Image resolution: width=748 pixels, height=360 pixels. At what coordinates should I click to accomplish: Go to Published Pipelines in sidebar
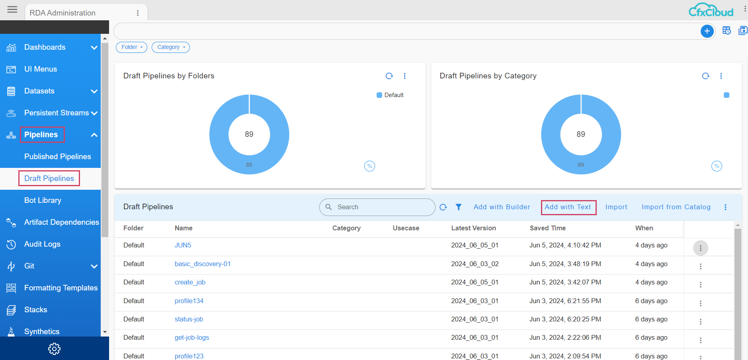click(57, 157)
